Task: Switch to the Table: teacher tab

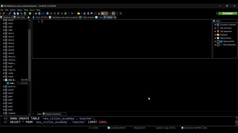Action: (87, 17)
